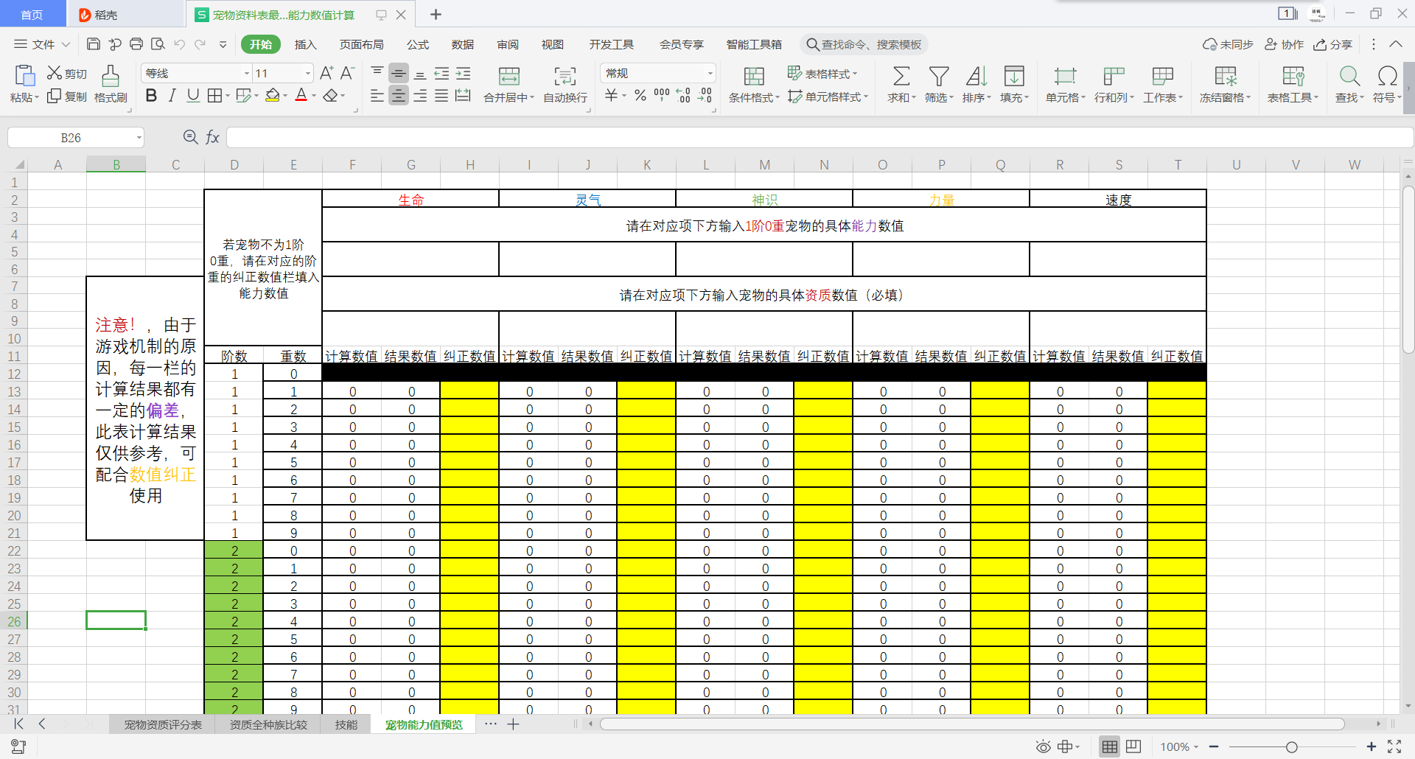This screenshot has height=759, width=1415.
Task: Expand the Name Box dropdown arrow
Action: (x=139, y=138)
